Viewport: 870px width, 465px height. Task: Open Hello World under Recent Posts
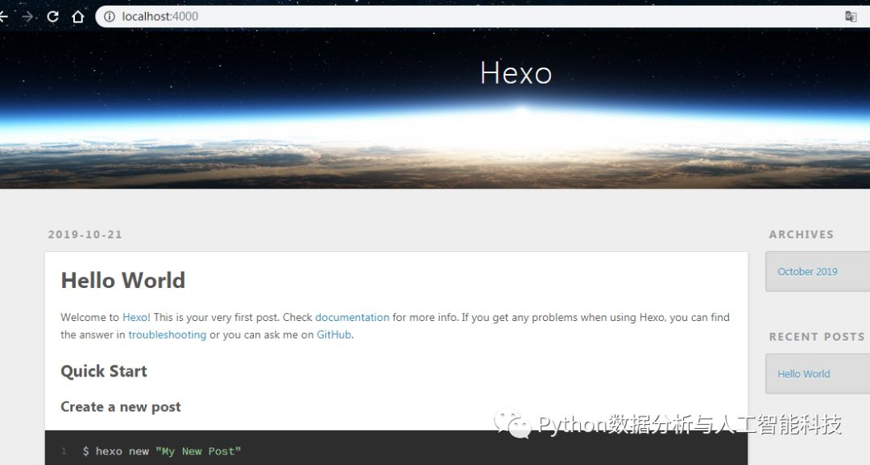pos(803,374)
